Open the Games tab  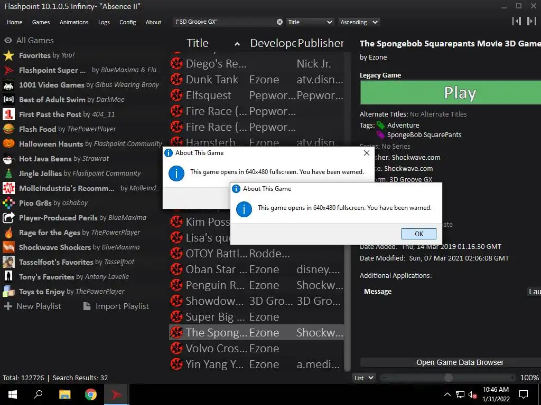[41, 22]
